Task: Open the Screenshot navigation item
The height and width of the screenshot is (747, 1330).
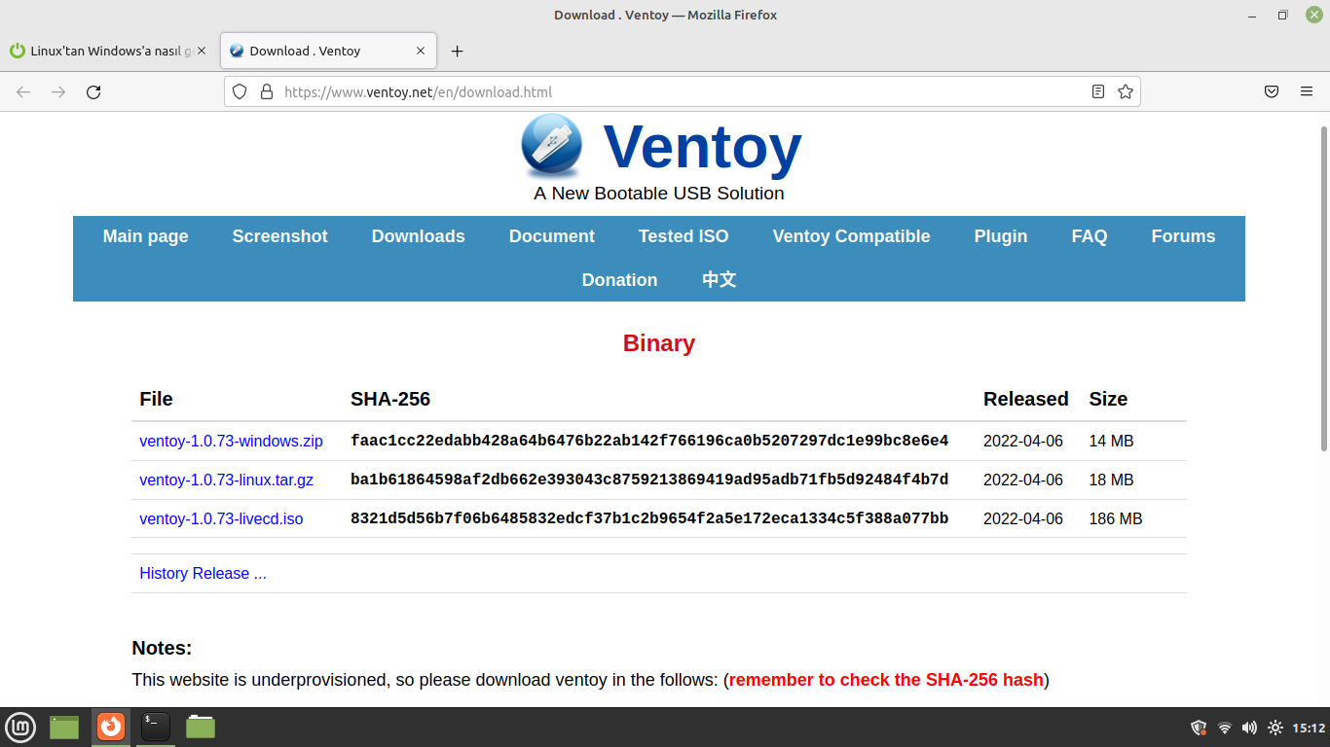Action: [279, 236]
